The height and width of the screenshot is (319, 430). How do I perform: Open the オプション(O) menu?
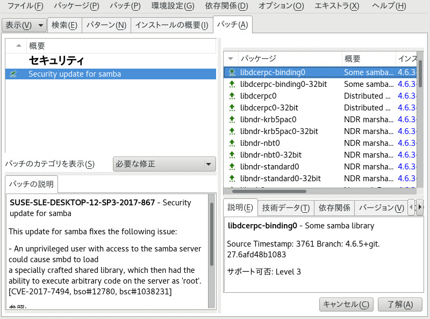(281, 6)
